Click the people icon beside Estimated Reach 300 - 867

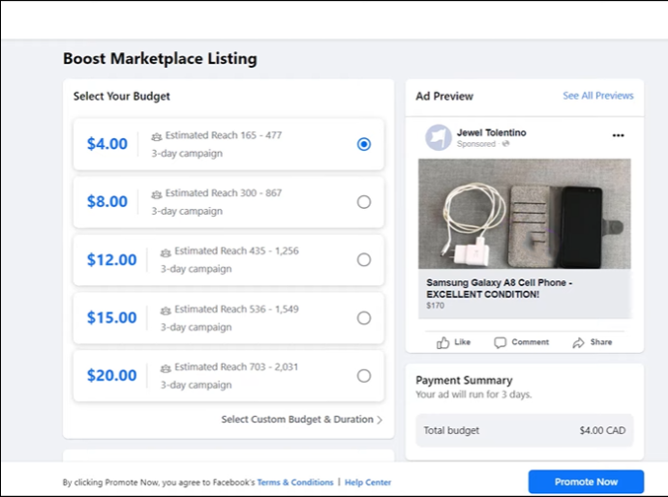coord(156,194)
